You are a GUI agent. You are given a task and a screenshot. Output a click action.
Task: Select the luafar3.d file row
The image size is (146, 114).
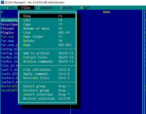click(9, 78)
